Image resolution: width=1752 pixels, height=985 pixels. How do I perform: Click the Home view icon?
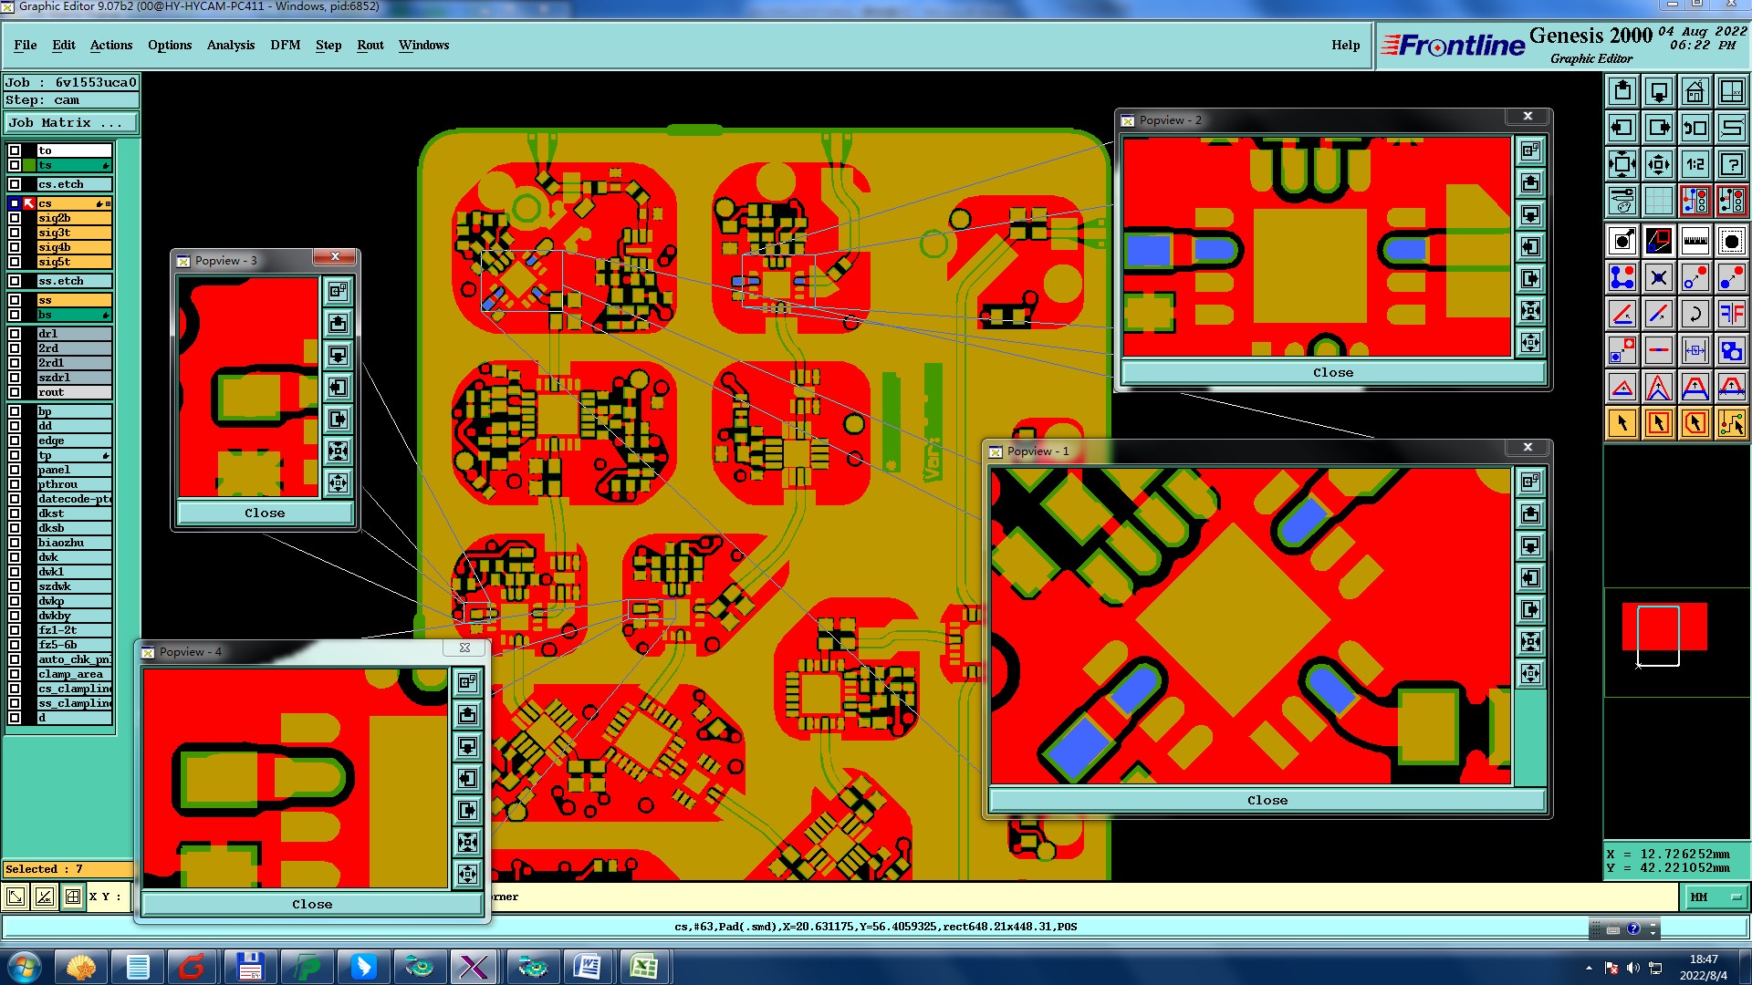click(x=1695, y=91)
